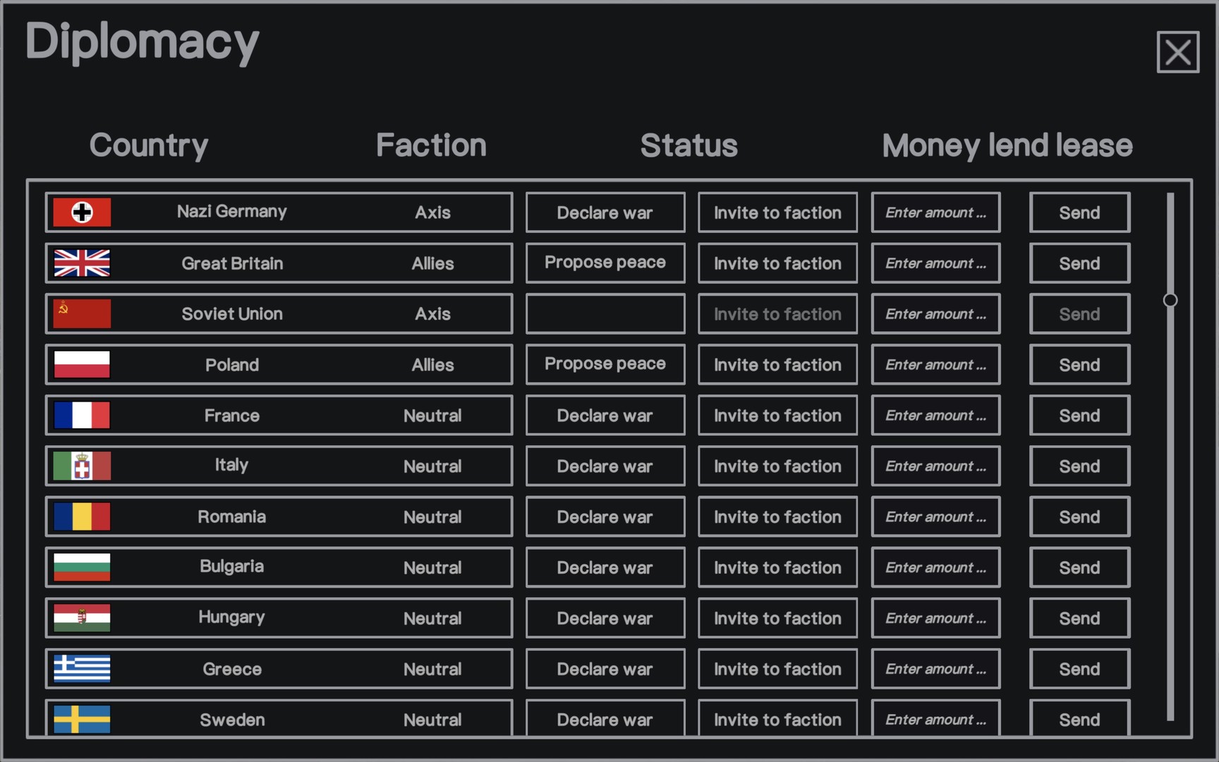Click the Poland flag icon
Screen dimensions: 1219x762
(x=82, y=365)
